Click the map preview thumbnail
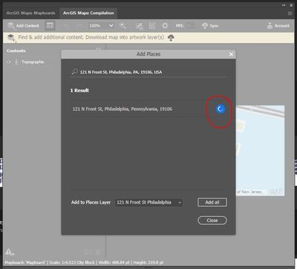297x269 pixels. click(260, 151)
